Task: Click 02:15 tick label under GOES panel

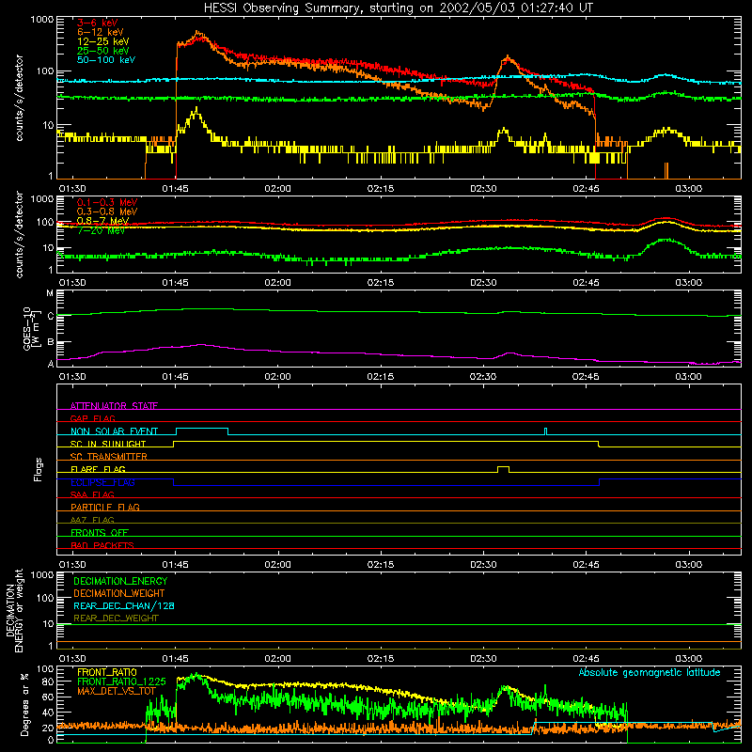Action: [x=381, y=377]
